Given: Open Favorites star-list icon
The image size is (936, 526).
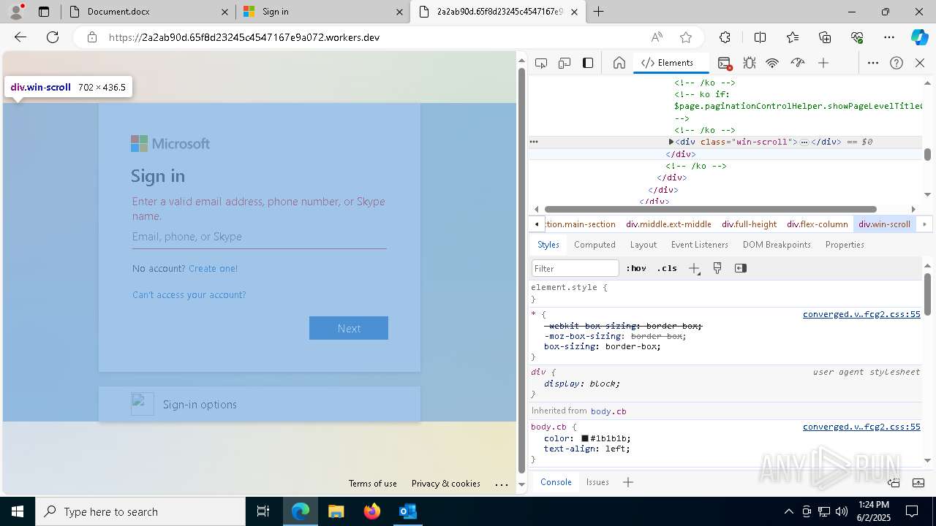Looking at the screenshot, I should point(793,37).
